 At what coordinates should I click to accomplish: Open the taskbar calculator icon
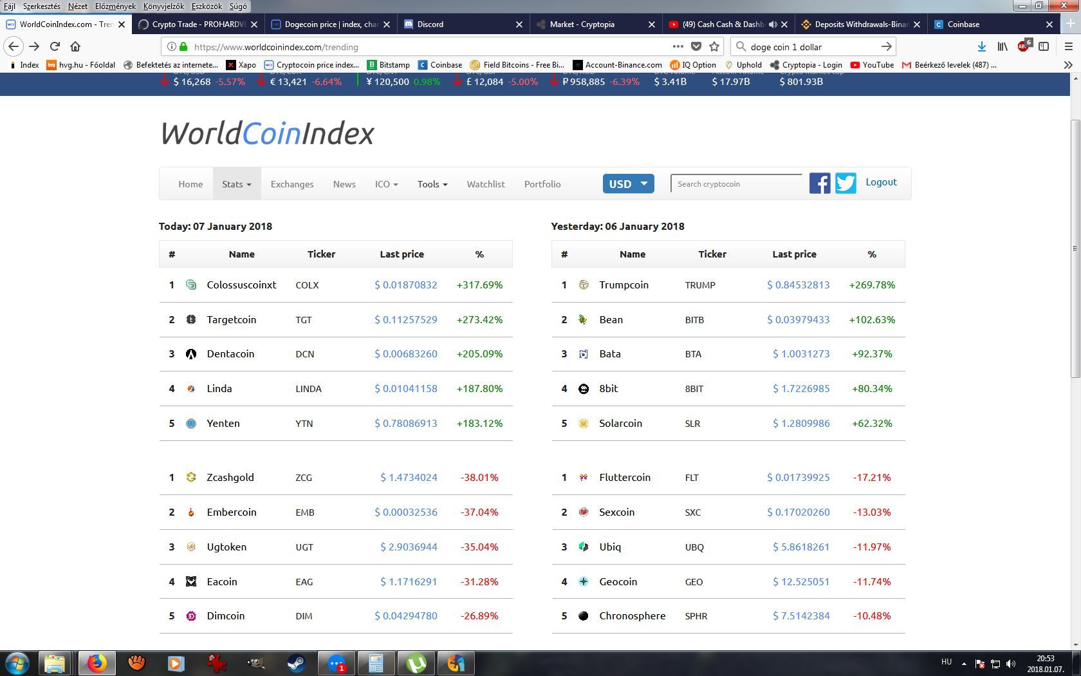coord(376,663)
